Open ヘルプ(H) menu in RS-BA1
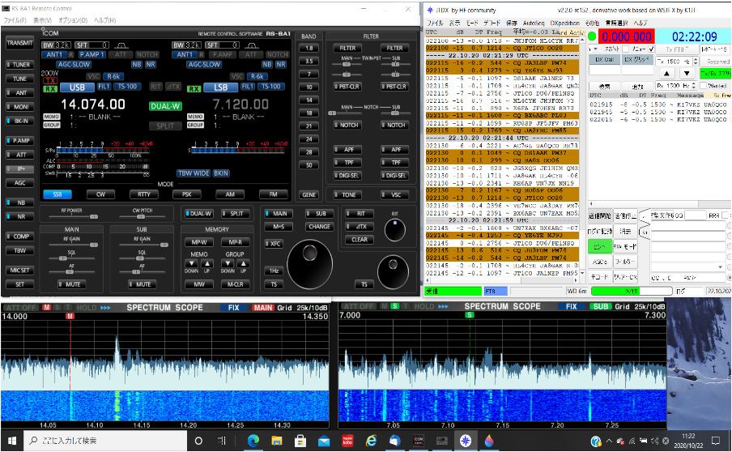This screenshot has width=732, height=452. point(104,20)
